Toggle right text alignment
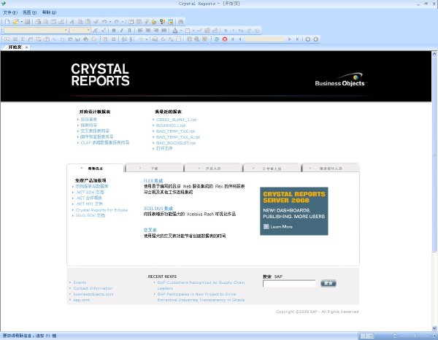 [156, 30]
